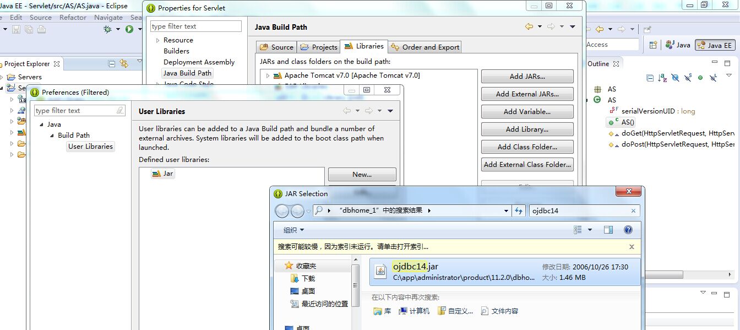Click the forward arrow in Properties dialog
The width and height of the screenshot is (740, 330).
coord(551,26)
